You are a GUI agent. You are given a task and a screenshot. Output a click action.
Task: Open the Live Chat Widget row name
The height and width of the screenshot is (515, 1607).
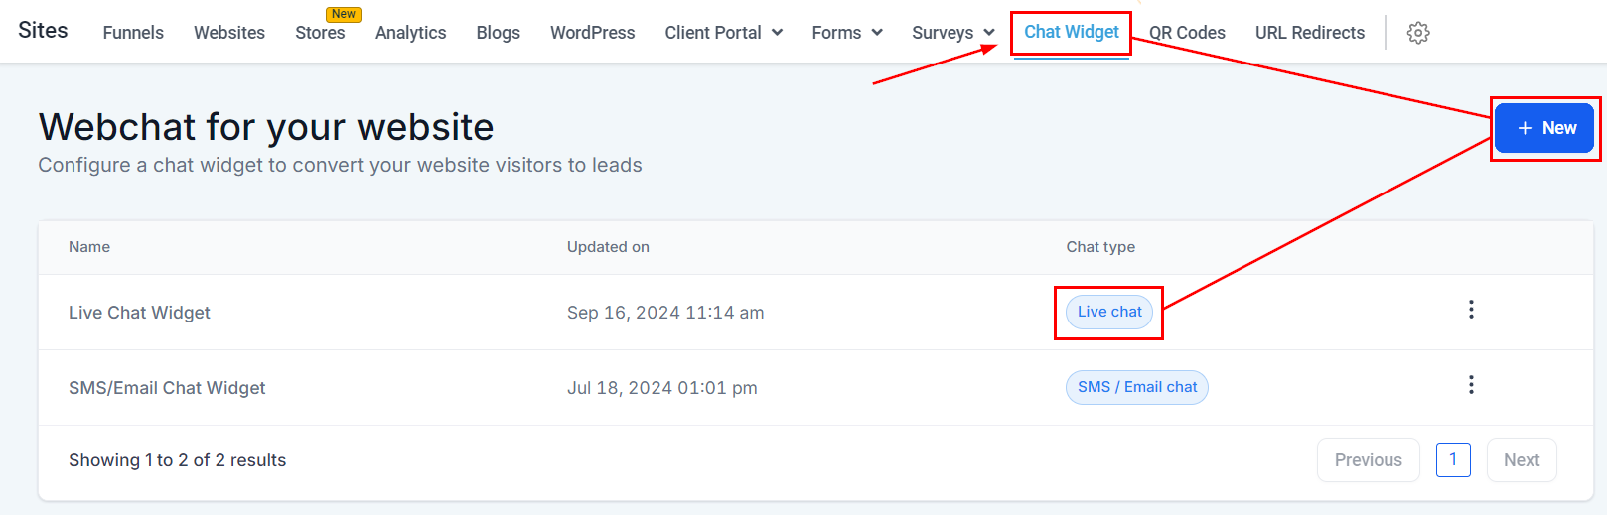[x=139, y=313]
